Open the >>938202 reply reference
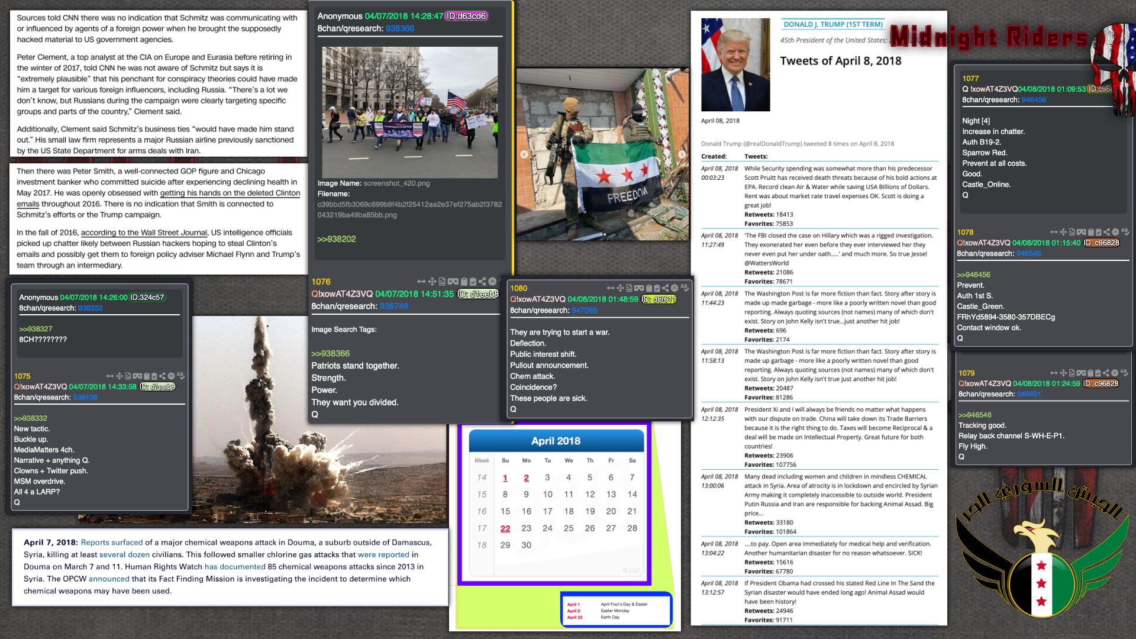The height and width of the screenshot is (639, 1136). (x=337, y=239)
